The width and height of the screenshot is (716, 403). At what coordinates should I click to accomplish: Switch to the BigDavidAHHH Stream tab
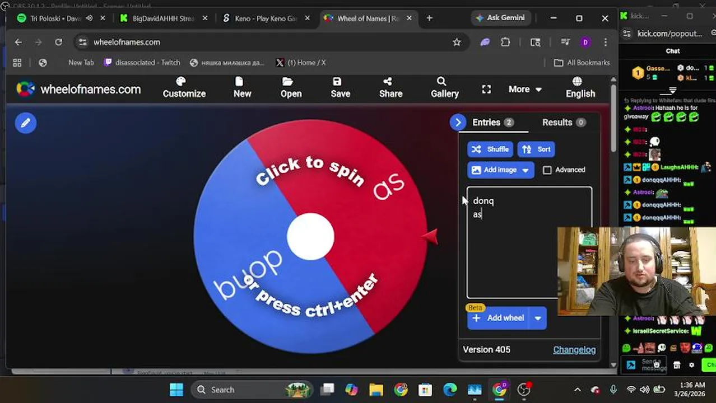162,18
